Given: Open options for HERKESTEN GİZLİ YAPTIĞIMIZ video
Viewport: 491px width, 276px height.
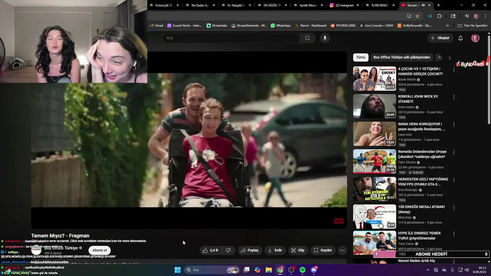Looking at the screenshot, I should coord(454,180).
